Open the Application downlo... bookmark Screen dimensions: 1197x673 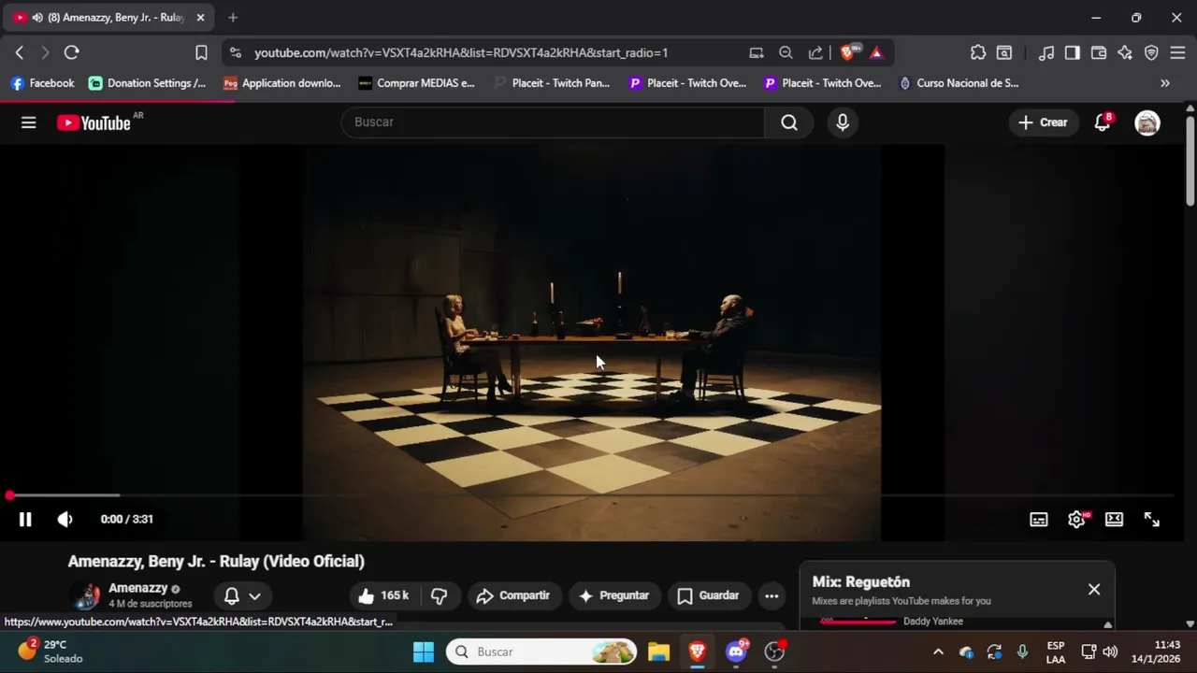tap(282, 83)
